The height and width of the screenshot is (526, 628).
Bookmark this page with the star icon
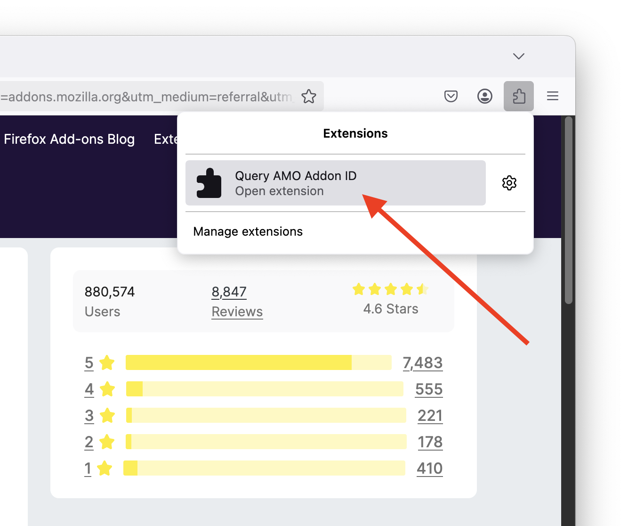point(309,97)
